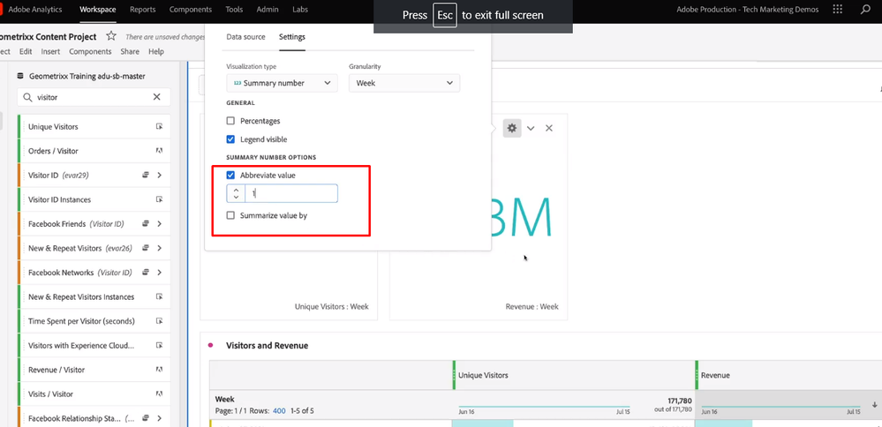Close the Revenue visualization with X
The height and width of the screenshot is (427, 882).
coord(549,128)
